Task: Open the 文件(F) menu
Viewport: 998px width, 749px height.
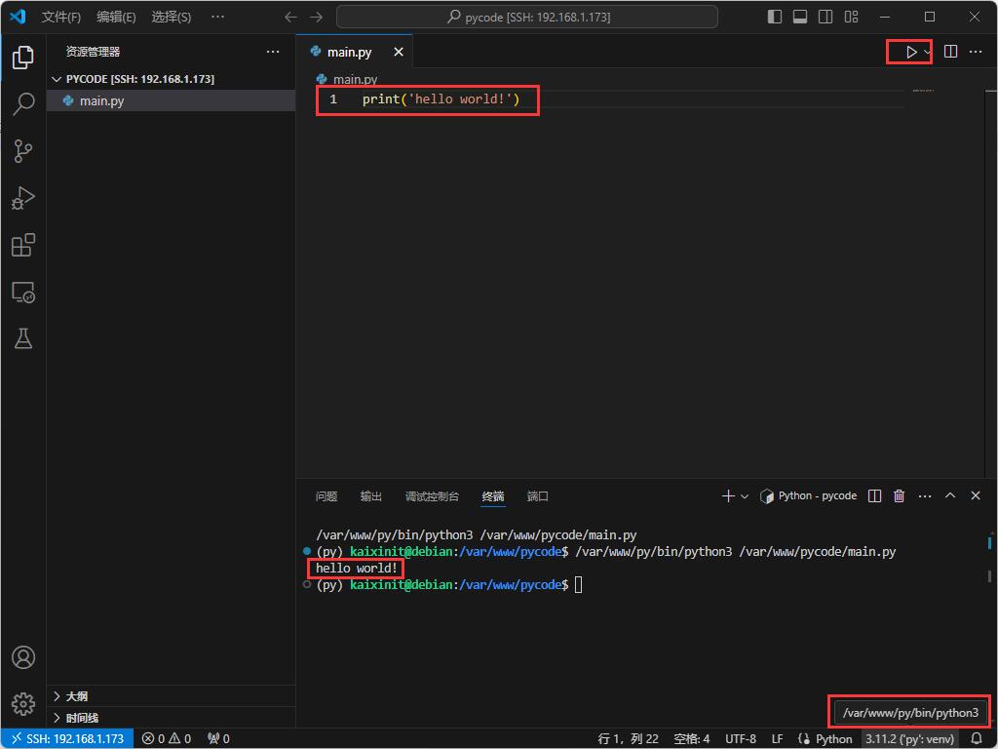Action: 61,17
